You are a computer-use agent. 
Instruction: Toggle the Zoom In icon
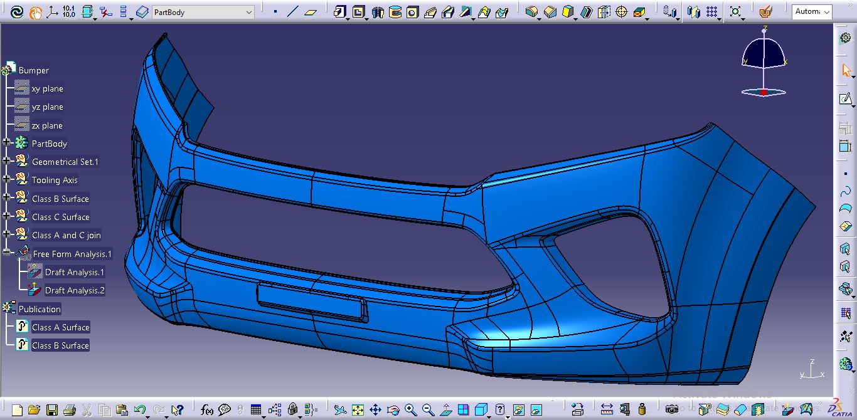click(410, 410)
